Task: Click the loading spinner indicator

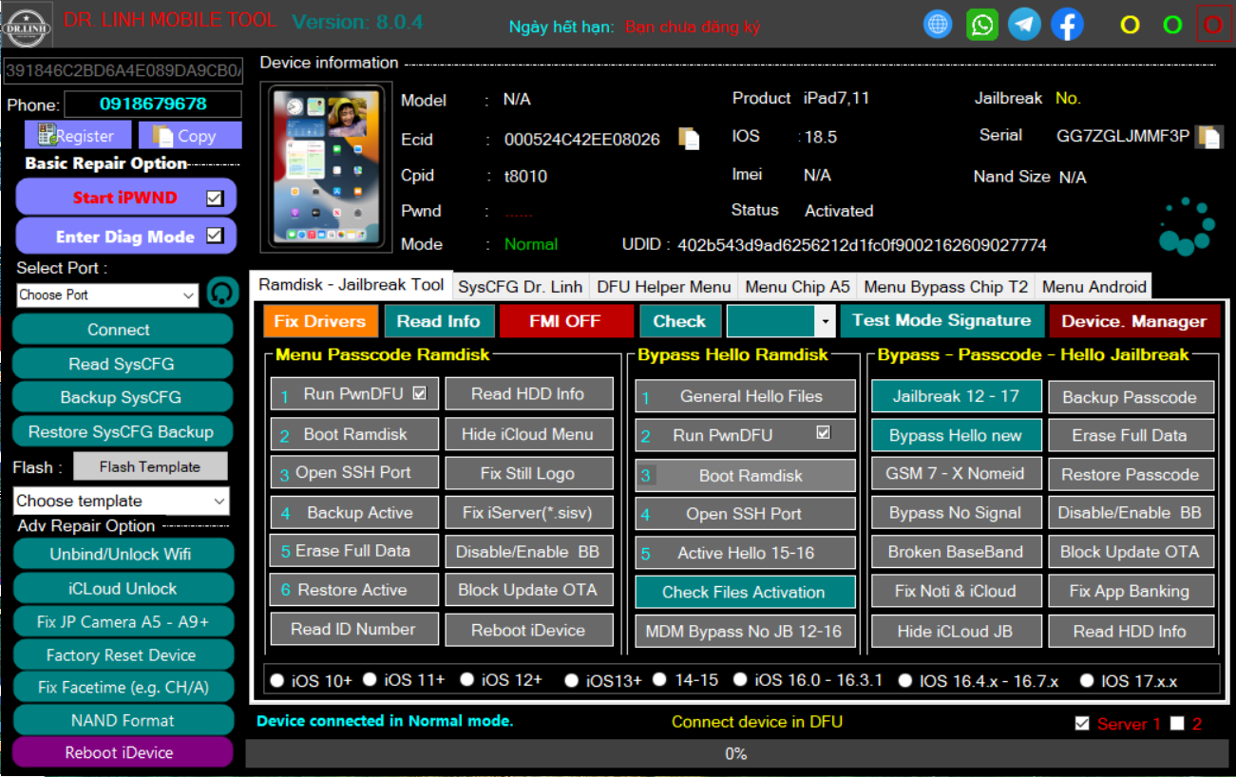Action: click(1188, 226)
